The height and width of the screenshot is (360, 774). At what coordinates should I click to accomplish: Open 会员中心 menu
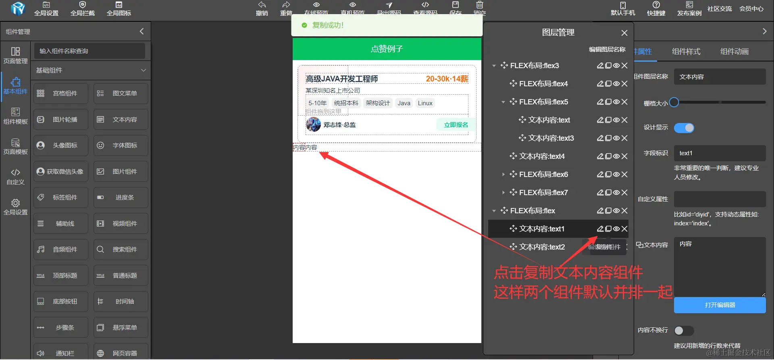[x=751, y=9]
